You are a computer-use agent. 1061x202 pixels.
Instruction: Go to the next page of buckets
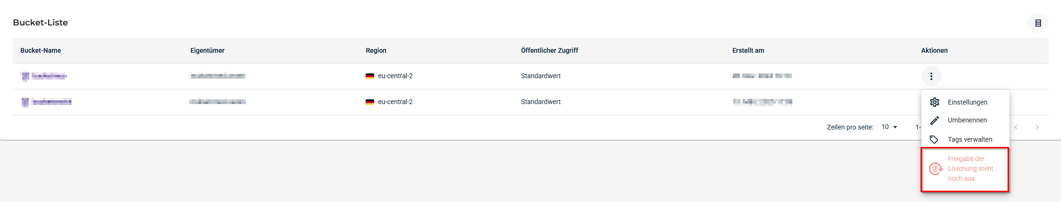point(1037,127)
